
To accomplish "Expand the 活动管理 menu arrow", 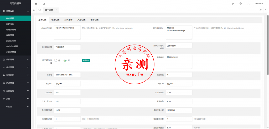I will (x=28, y=83).
